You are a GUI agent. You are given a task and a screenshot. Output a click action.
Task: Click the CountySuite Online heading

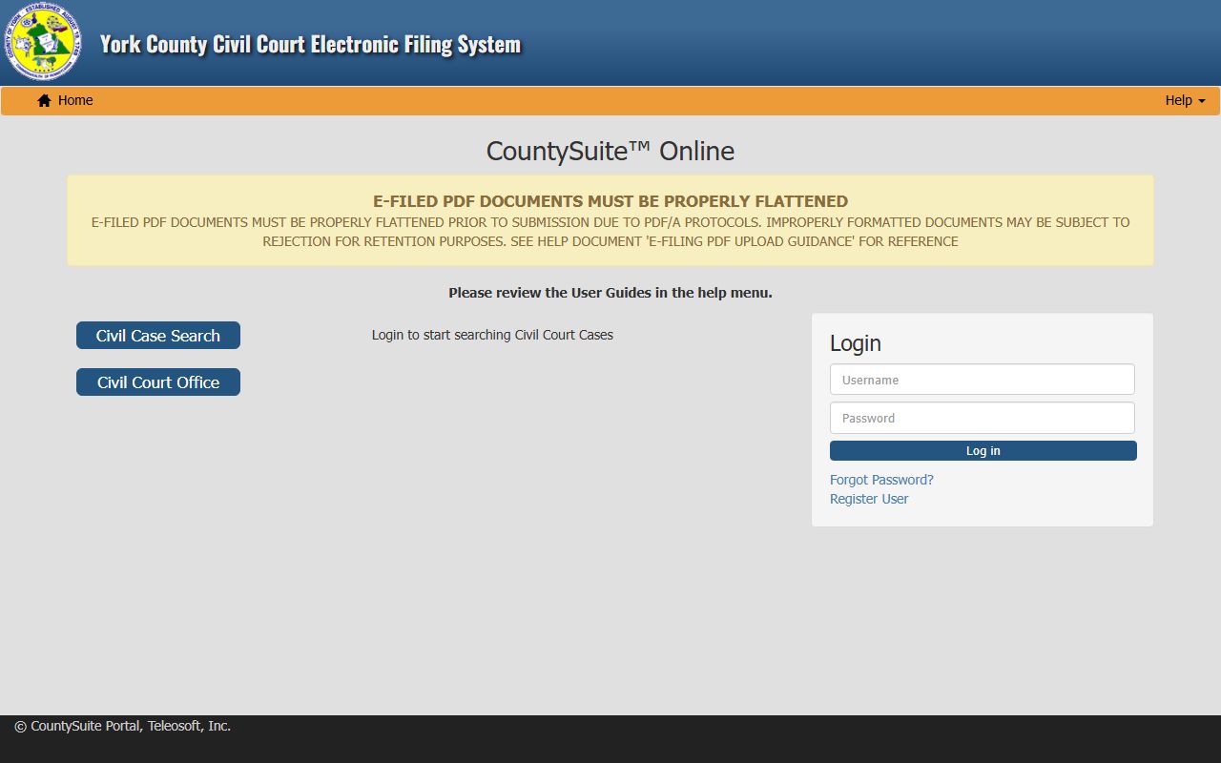pos(610,151)
